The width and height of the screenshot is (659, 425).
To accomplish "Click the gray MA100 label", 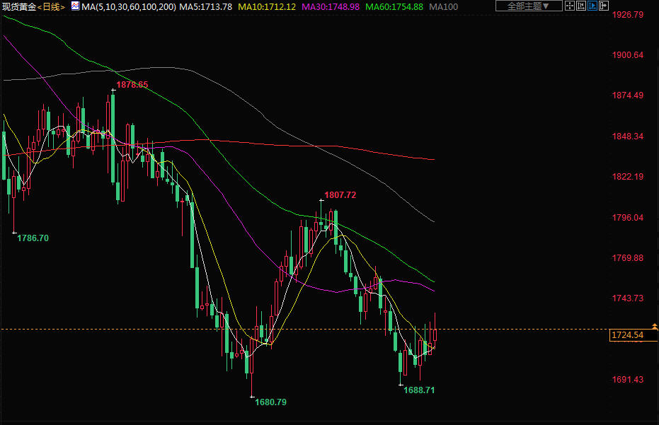I will (444, 6).
